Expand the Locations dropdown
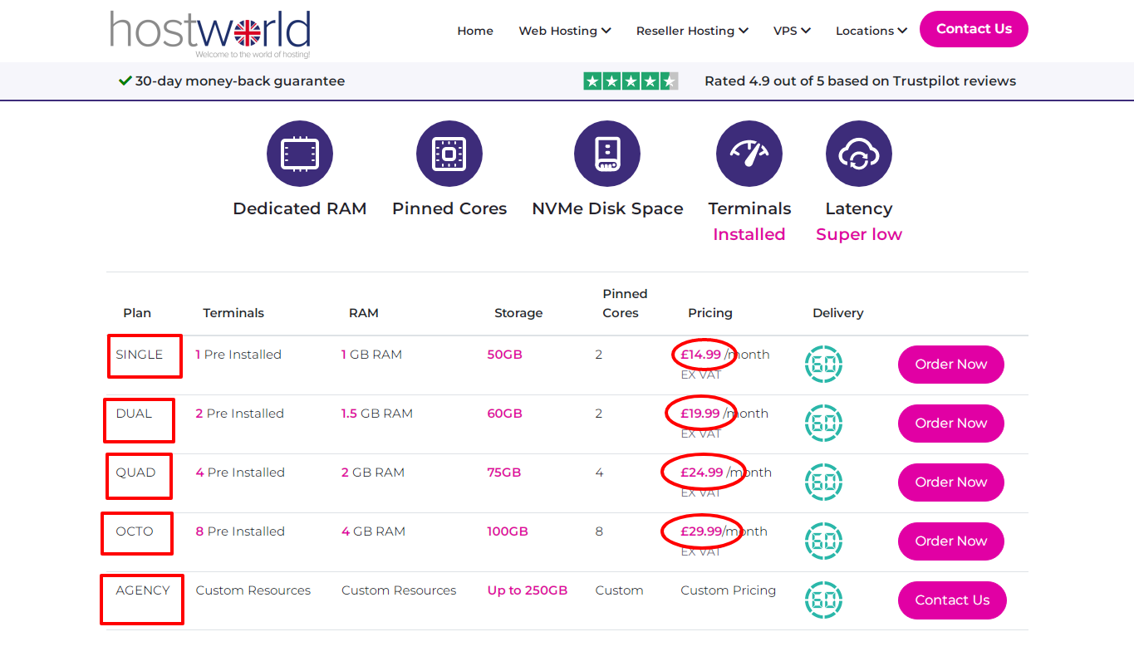Viewport: 1134px width, 666px height. click(x=871, y=31)
